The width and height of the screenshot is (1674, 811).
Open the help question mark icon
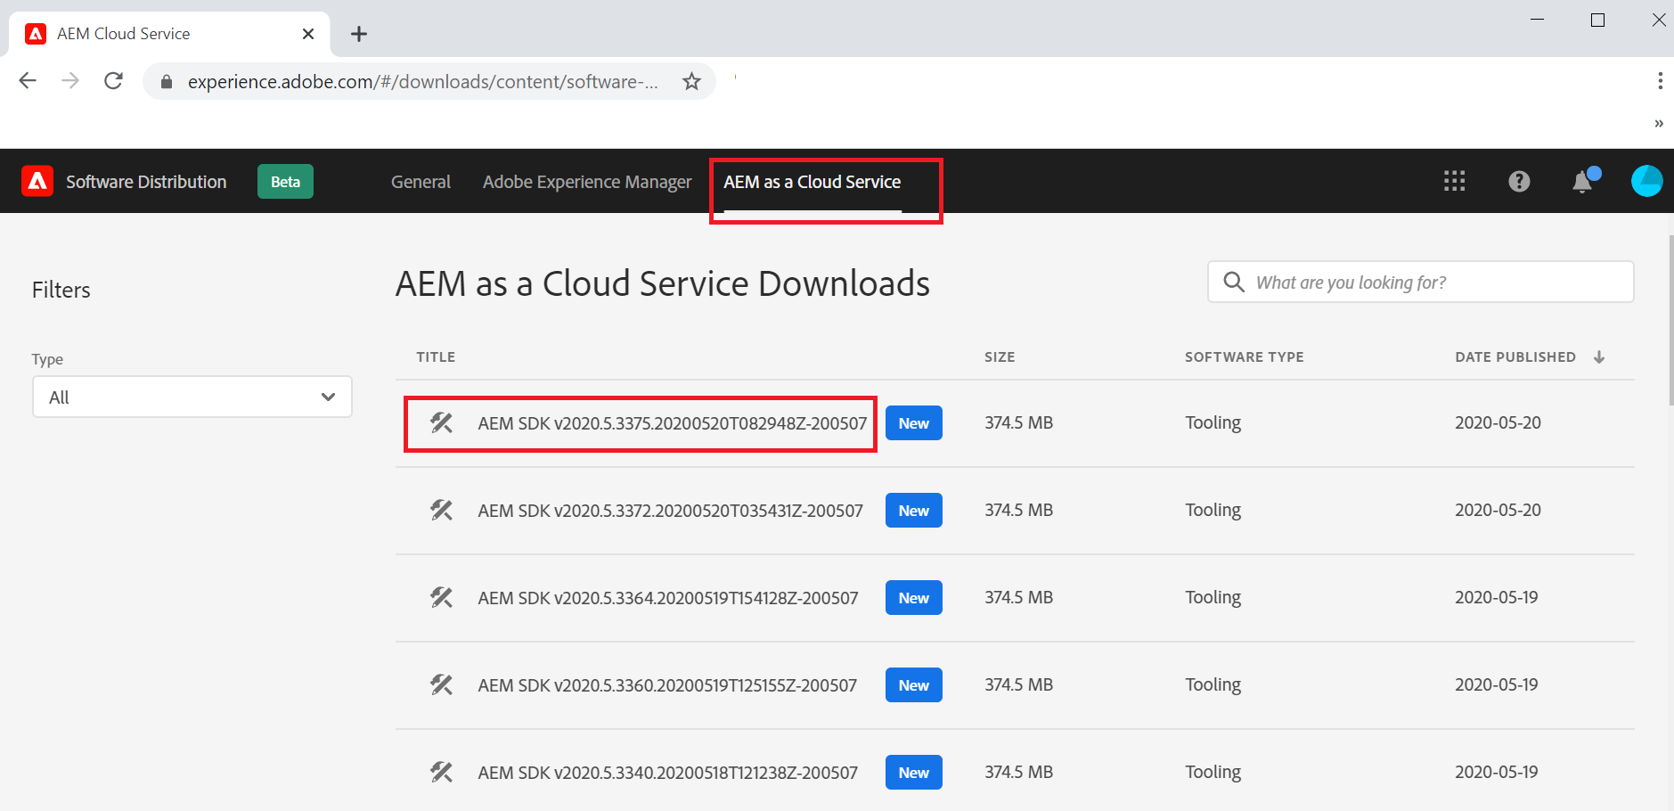[1519, 182]
